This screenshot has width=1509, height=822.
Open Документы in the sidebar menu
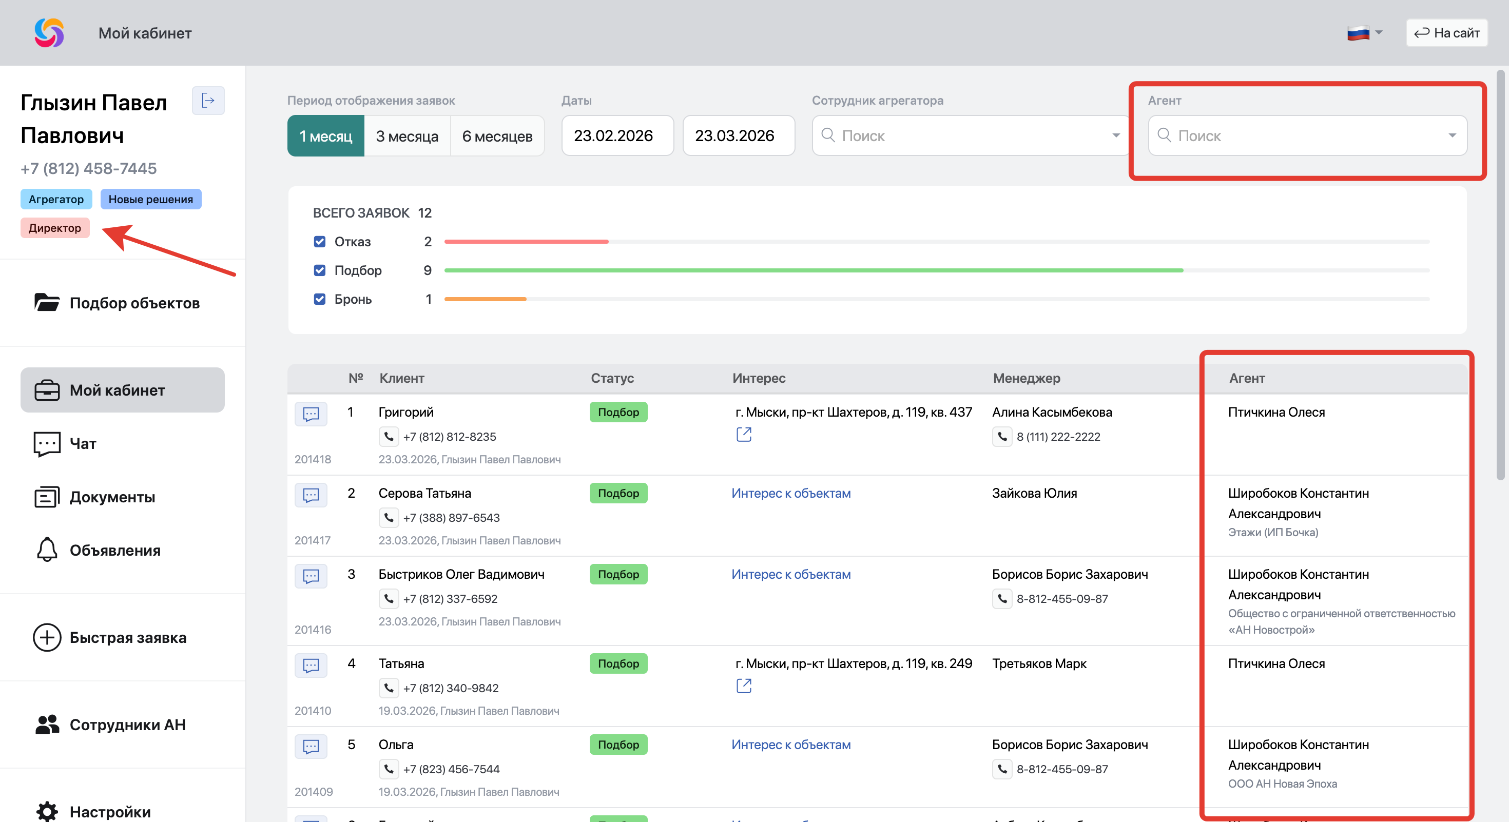tap(112, 497)
